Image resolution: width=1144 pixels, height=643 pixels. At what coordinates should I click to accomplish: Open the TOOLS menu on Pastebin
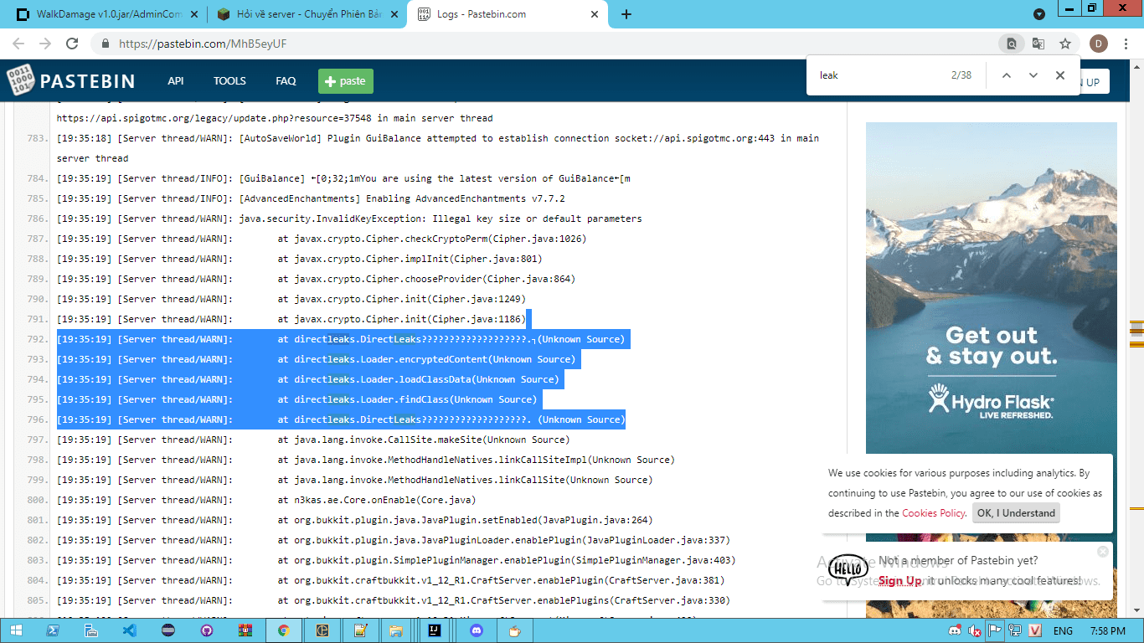(229, 81)
